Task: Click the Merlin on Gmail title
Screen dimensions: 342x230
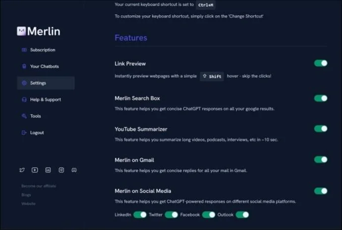Action: pyautogui.click(x=134, y=160)
